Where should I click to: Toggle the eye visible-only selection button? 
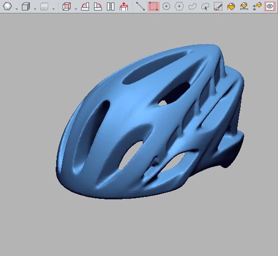coord(270,6)
